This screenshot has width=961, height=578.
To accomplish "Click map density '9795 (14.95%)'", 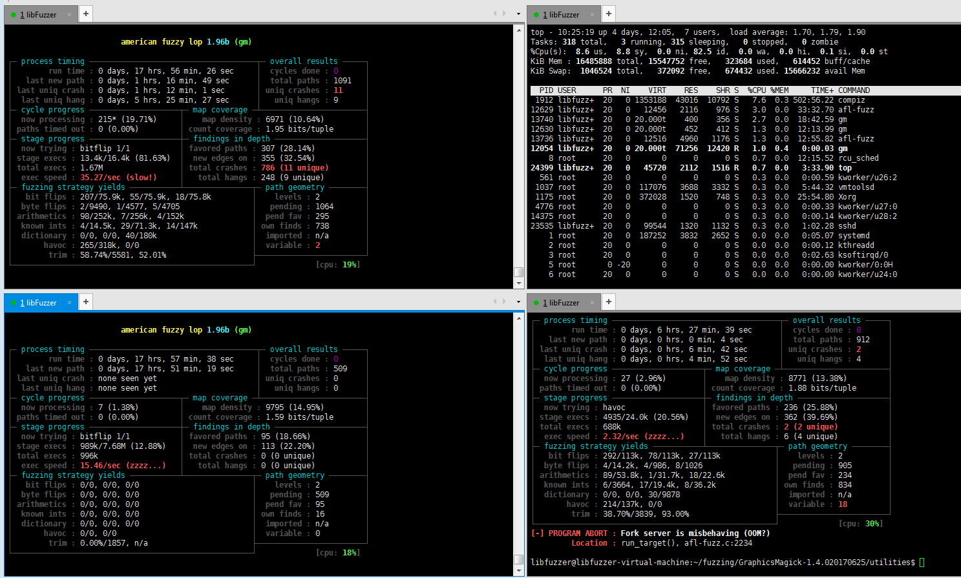I will pyautogui.click(x=295, y=408).
